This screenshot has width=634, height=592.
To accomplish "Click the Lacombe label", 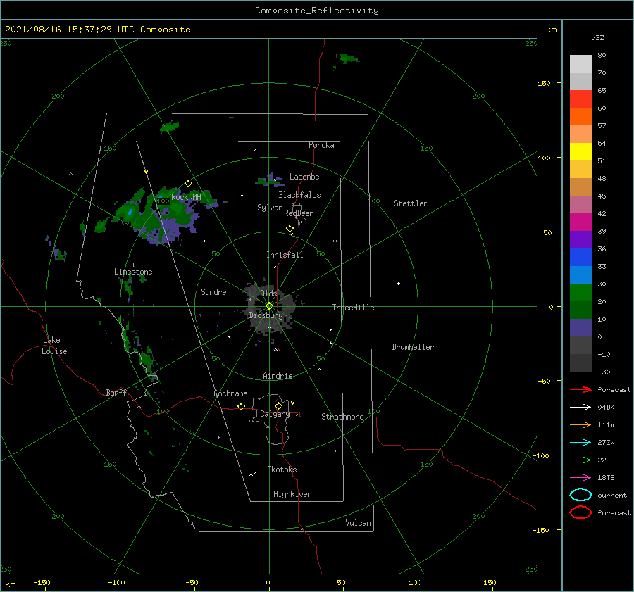I will [x=304, y=177].
